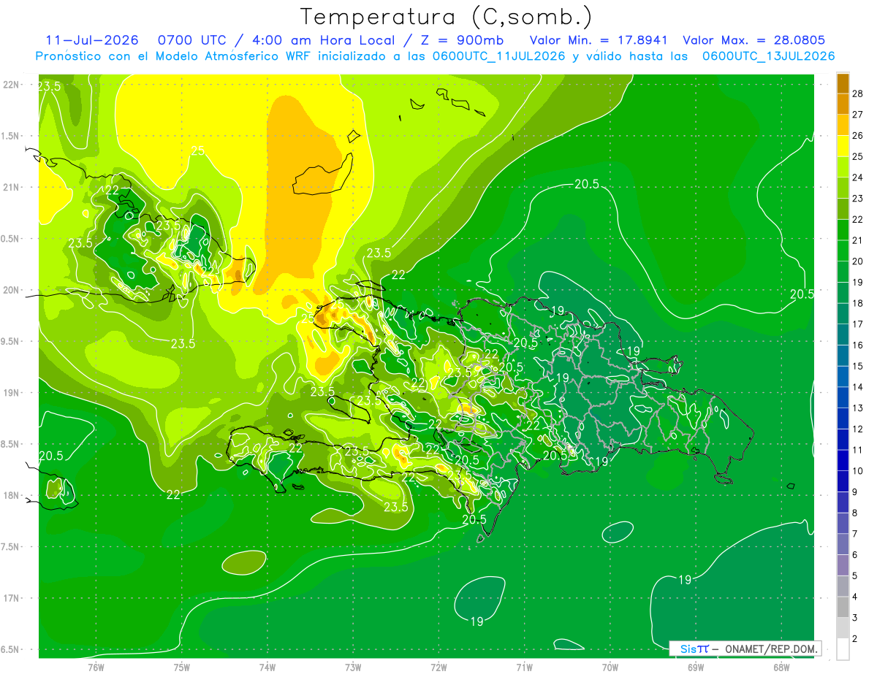
Task: Click the '0600UTC_13JUL2026' valid-until text
Action: point(768,56)
